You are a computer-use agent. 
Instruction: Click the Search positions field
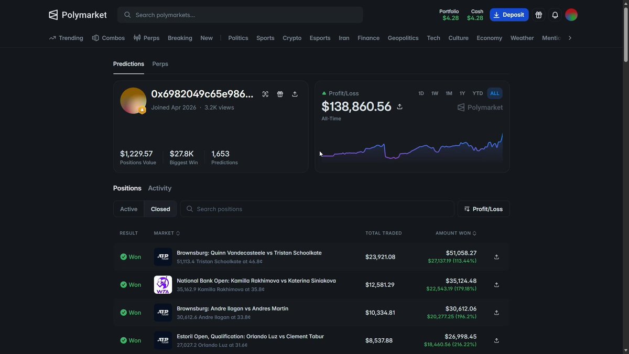(x=317, y=209)
